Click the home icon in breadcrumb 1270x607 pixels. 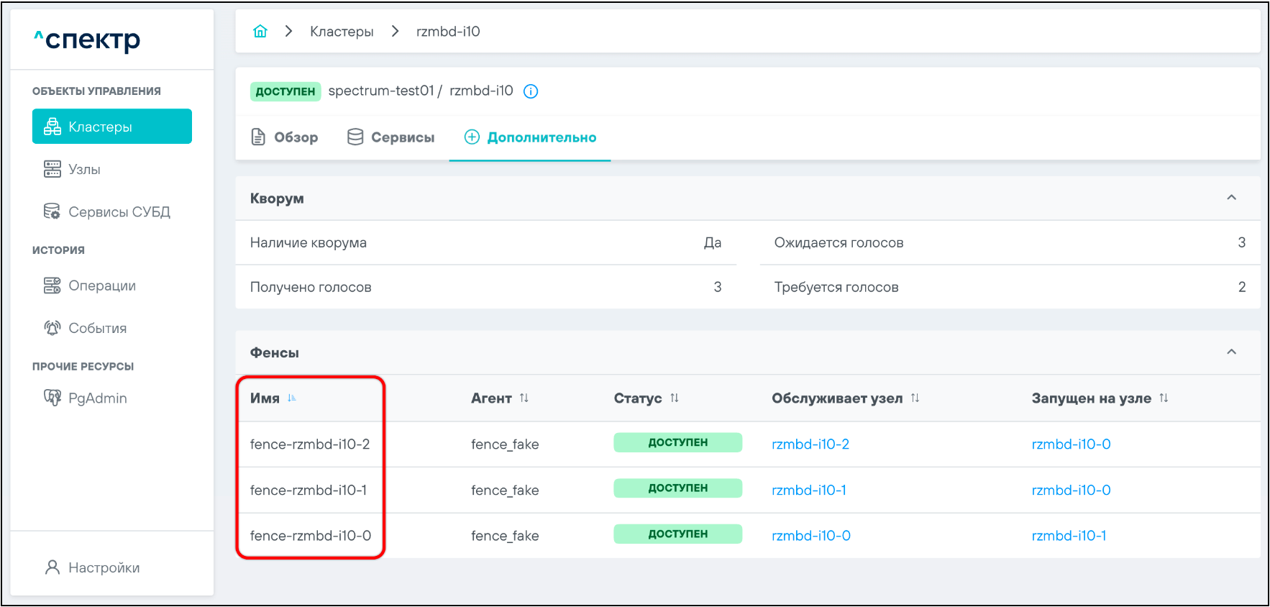tap(260, 31)
